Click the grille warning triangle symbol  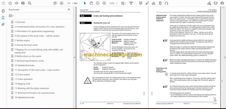pos(88,80)
